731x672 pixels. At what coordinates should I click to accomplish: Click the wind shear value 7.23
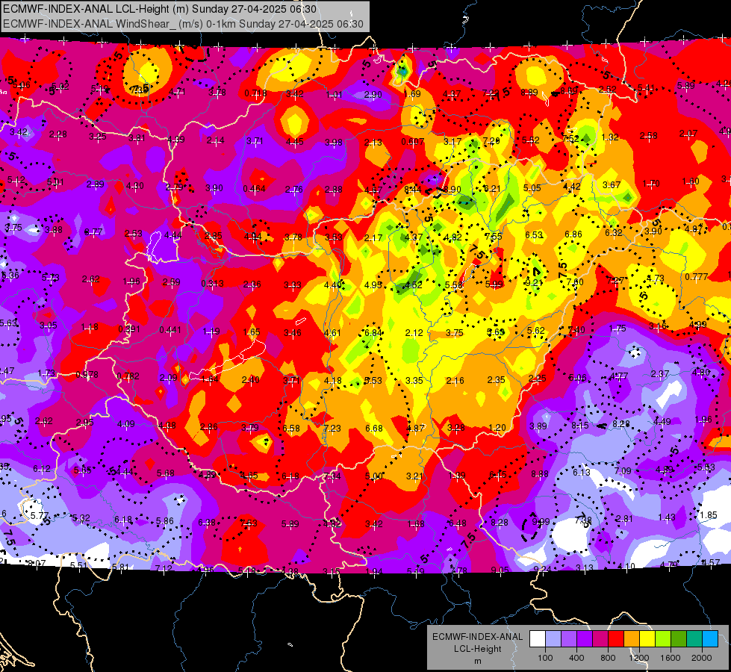point(332,428)
